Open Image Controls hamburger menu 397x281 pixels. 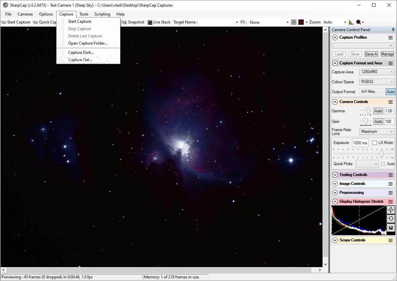click(391, 184)
